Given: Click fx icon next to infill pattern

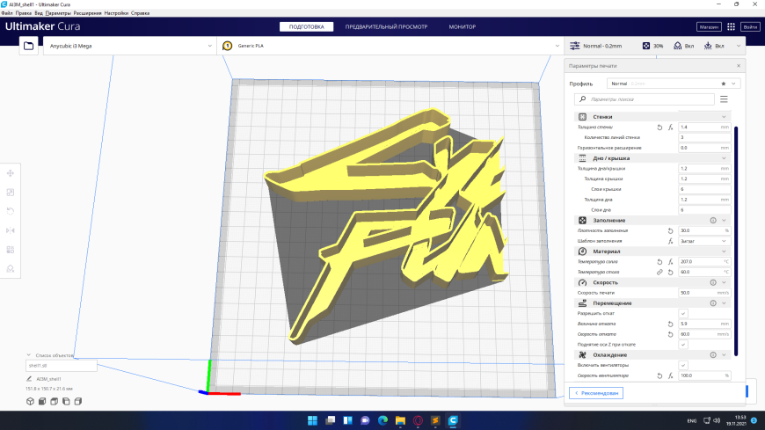Looking at the screenshot, I should [x=670, y=241].
